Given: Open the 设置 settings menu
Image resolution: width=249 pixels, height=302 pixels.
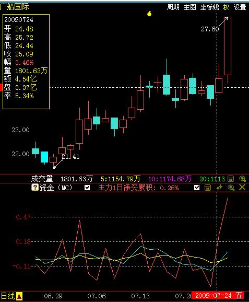Looking at the screenshot, I should [x=240, y=7].
